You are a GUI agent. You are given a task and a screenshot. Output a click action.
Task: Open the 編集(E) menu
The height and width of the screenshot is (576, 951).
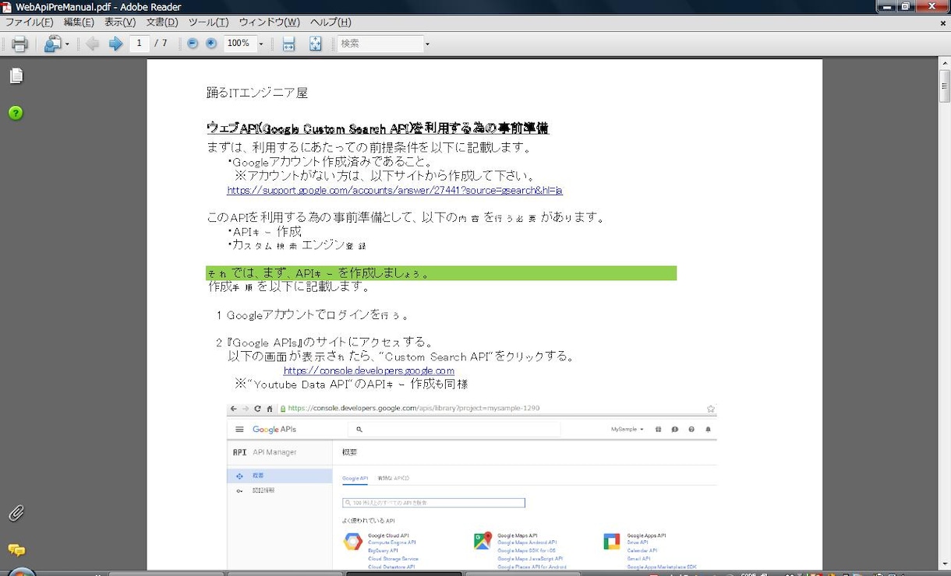click(79, 23)
